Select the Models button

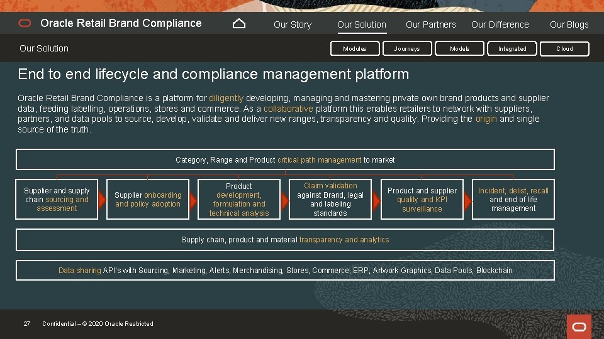[459, 49]
